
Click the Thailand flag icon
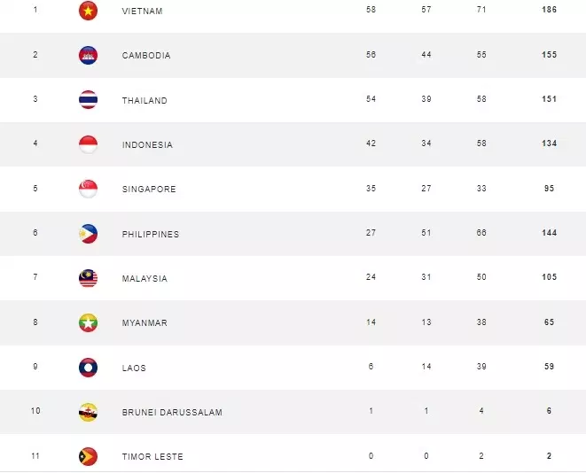click(88, 100)
